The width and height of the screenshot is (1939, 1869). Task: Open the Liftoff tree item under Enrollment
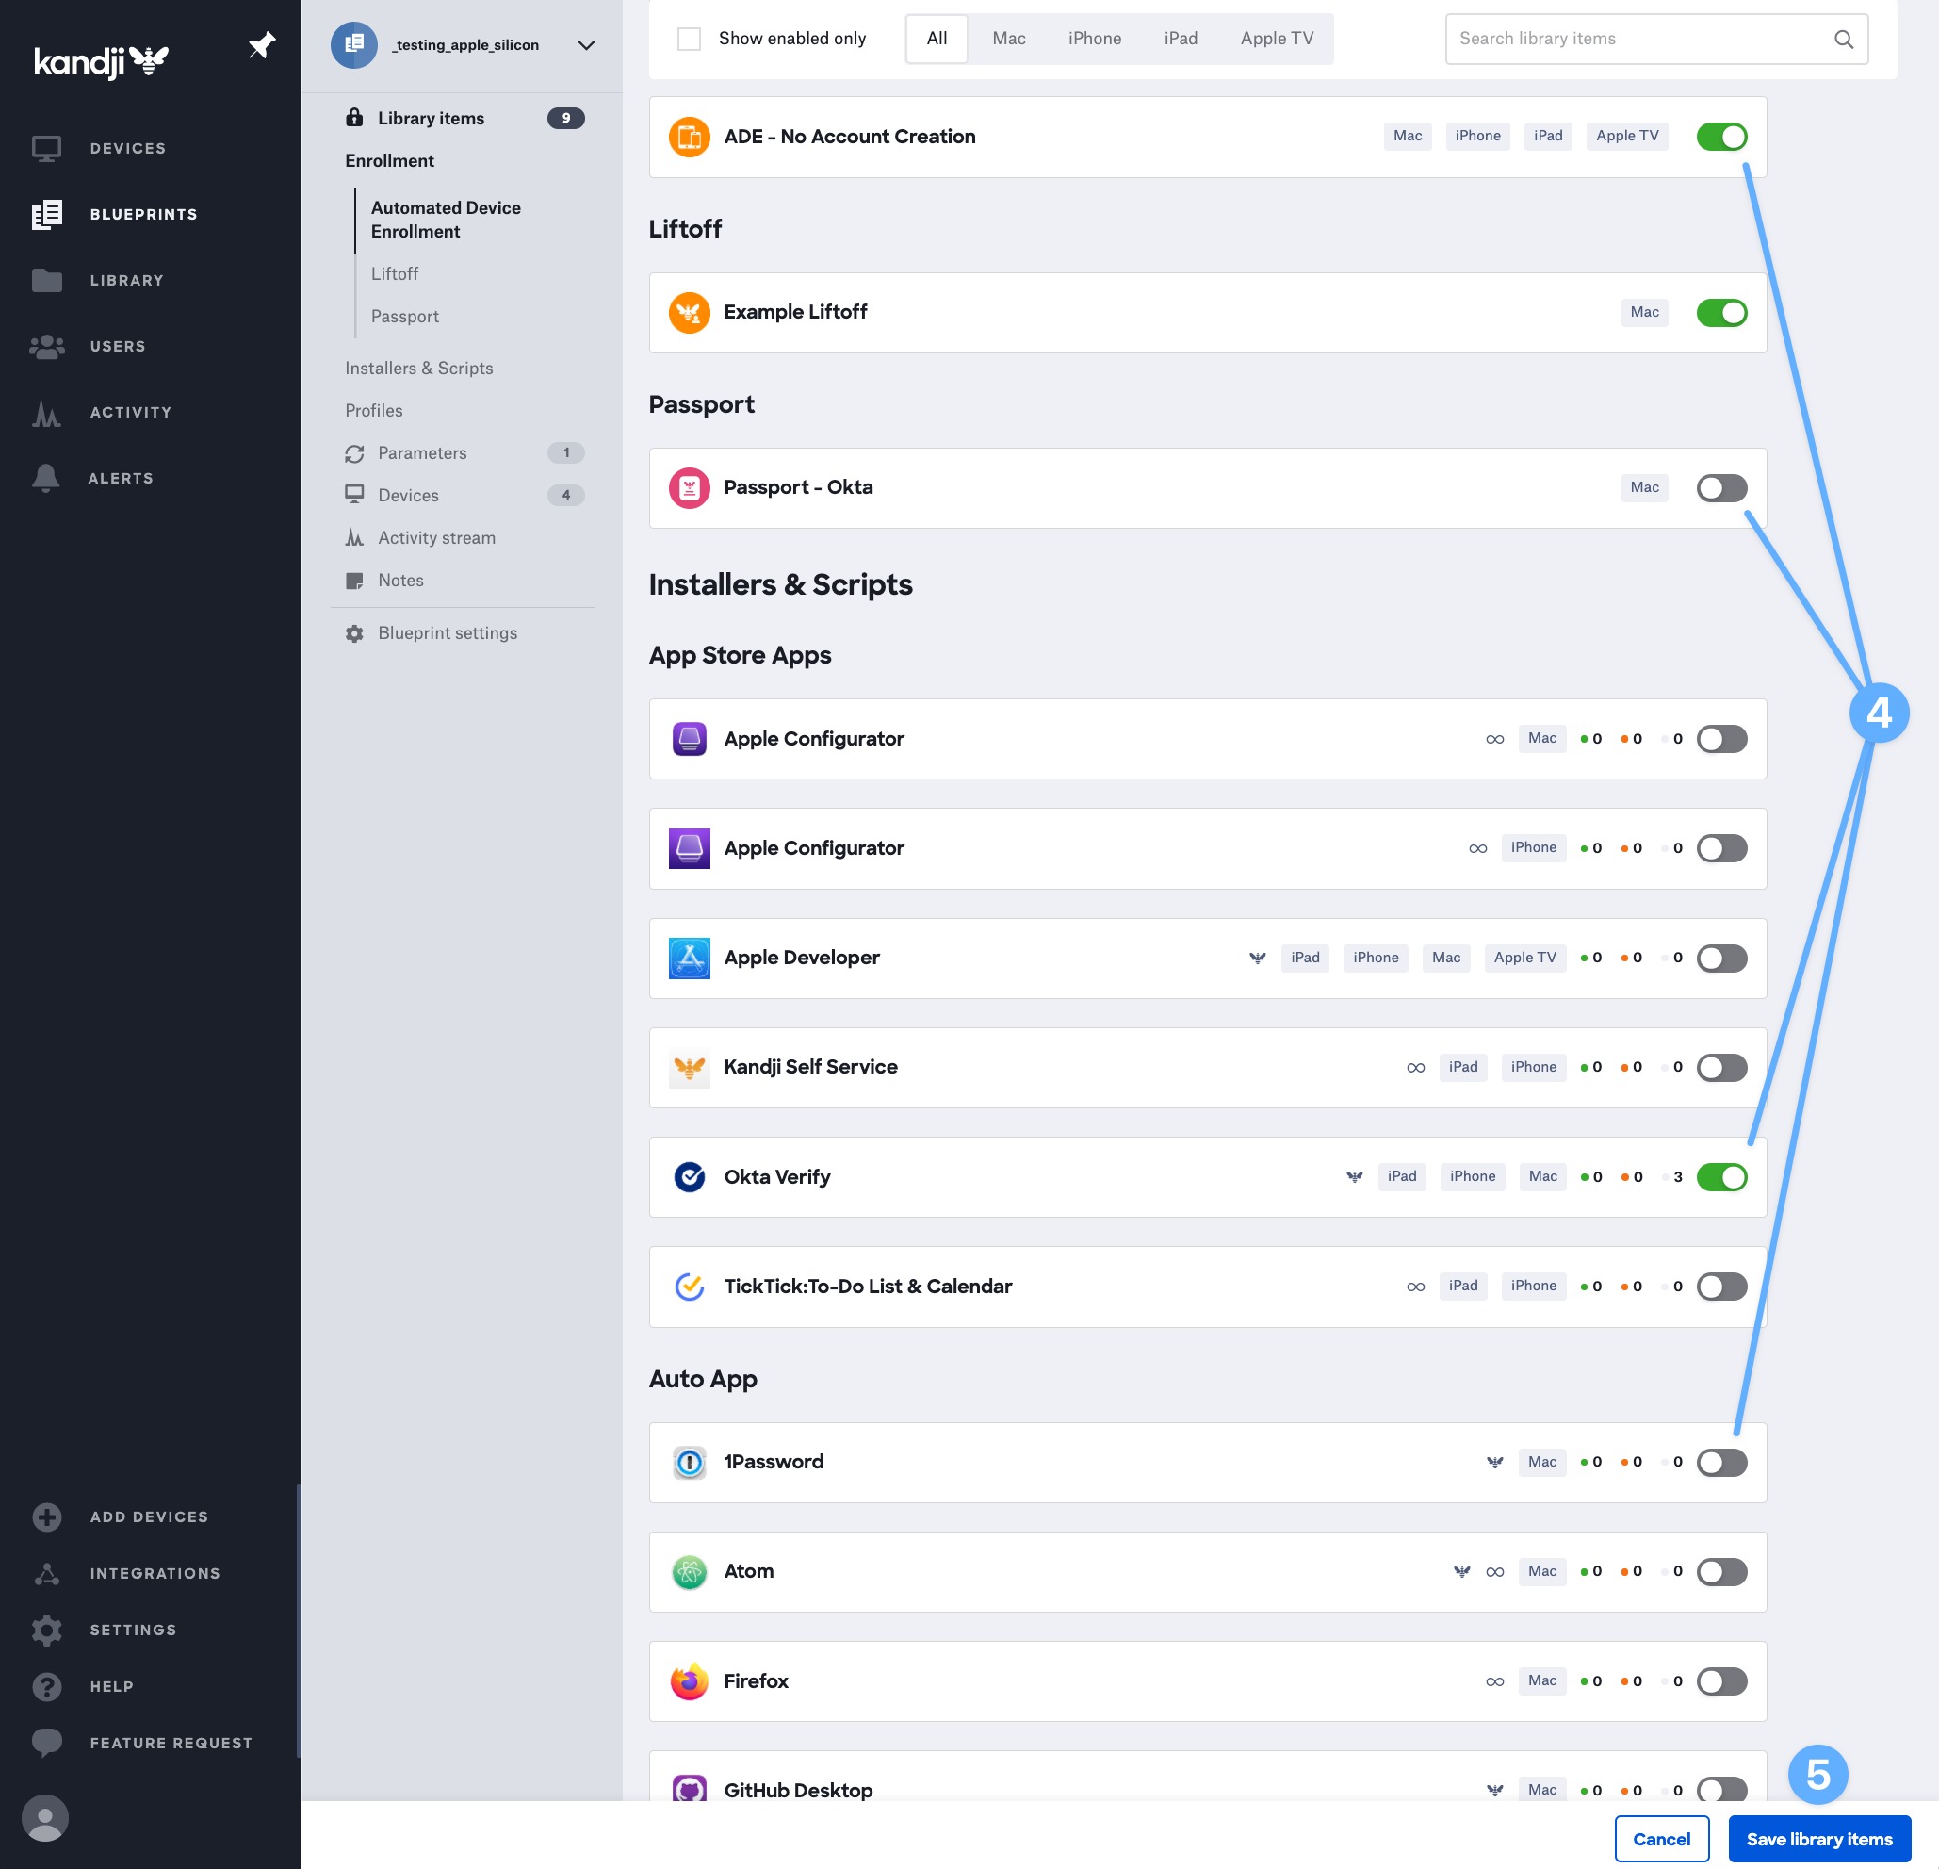(395, 273)
